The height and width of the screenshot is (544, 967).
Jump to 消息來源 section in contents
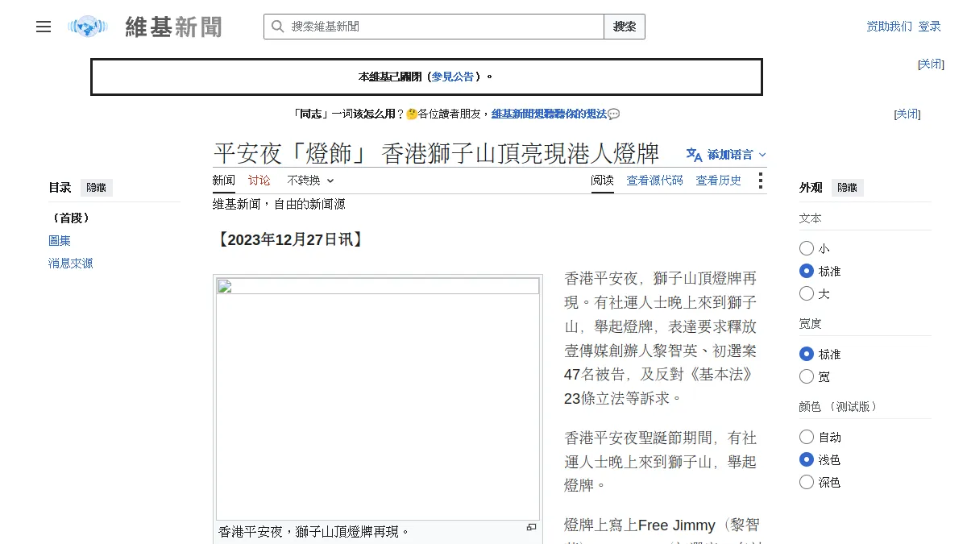pos(71,264)
